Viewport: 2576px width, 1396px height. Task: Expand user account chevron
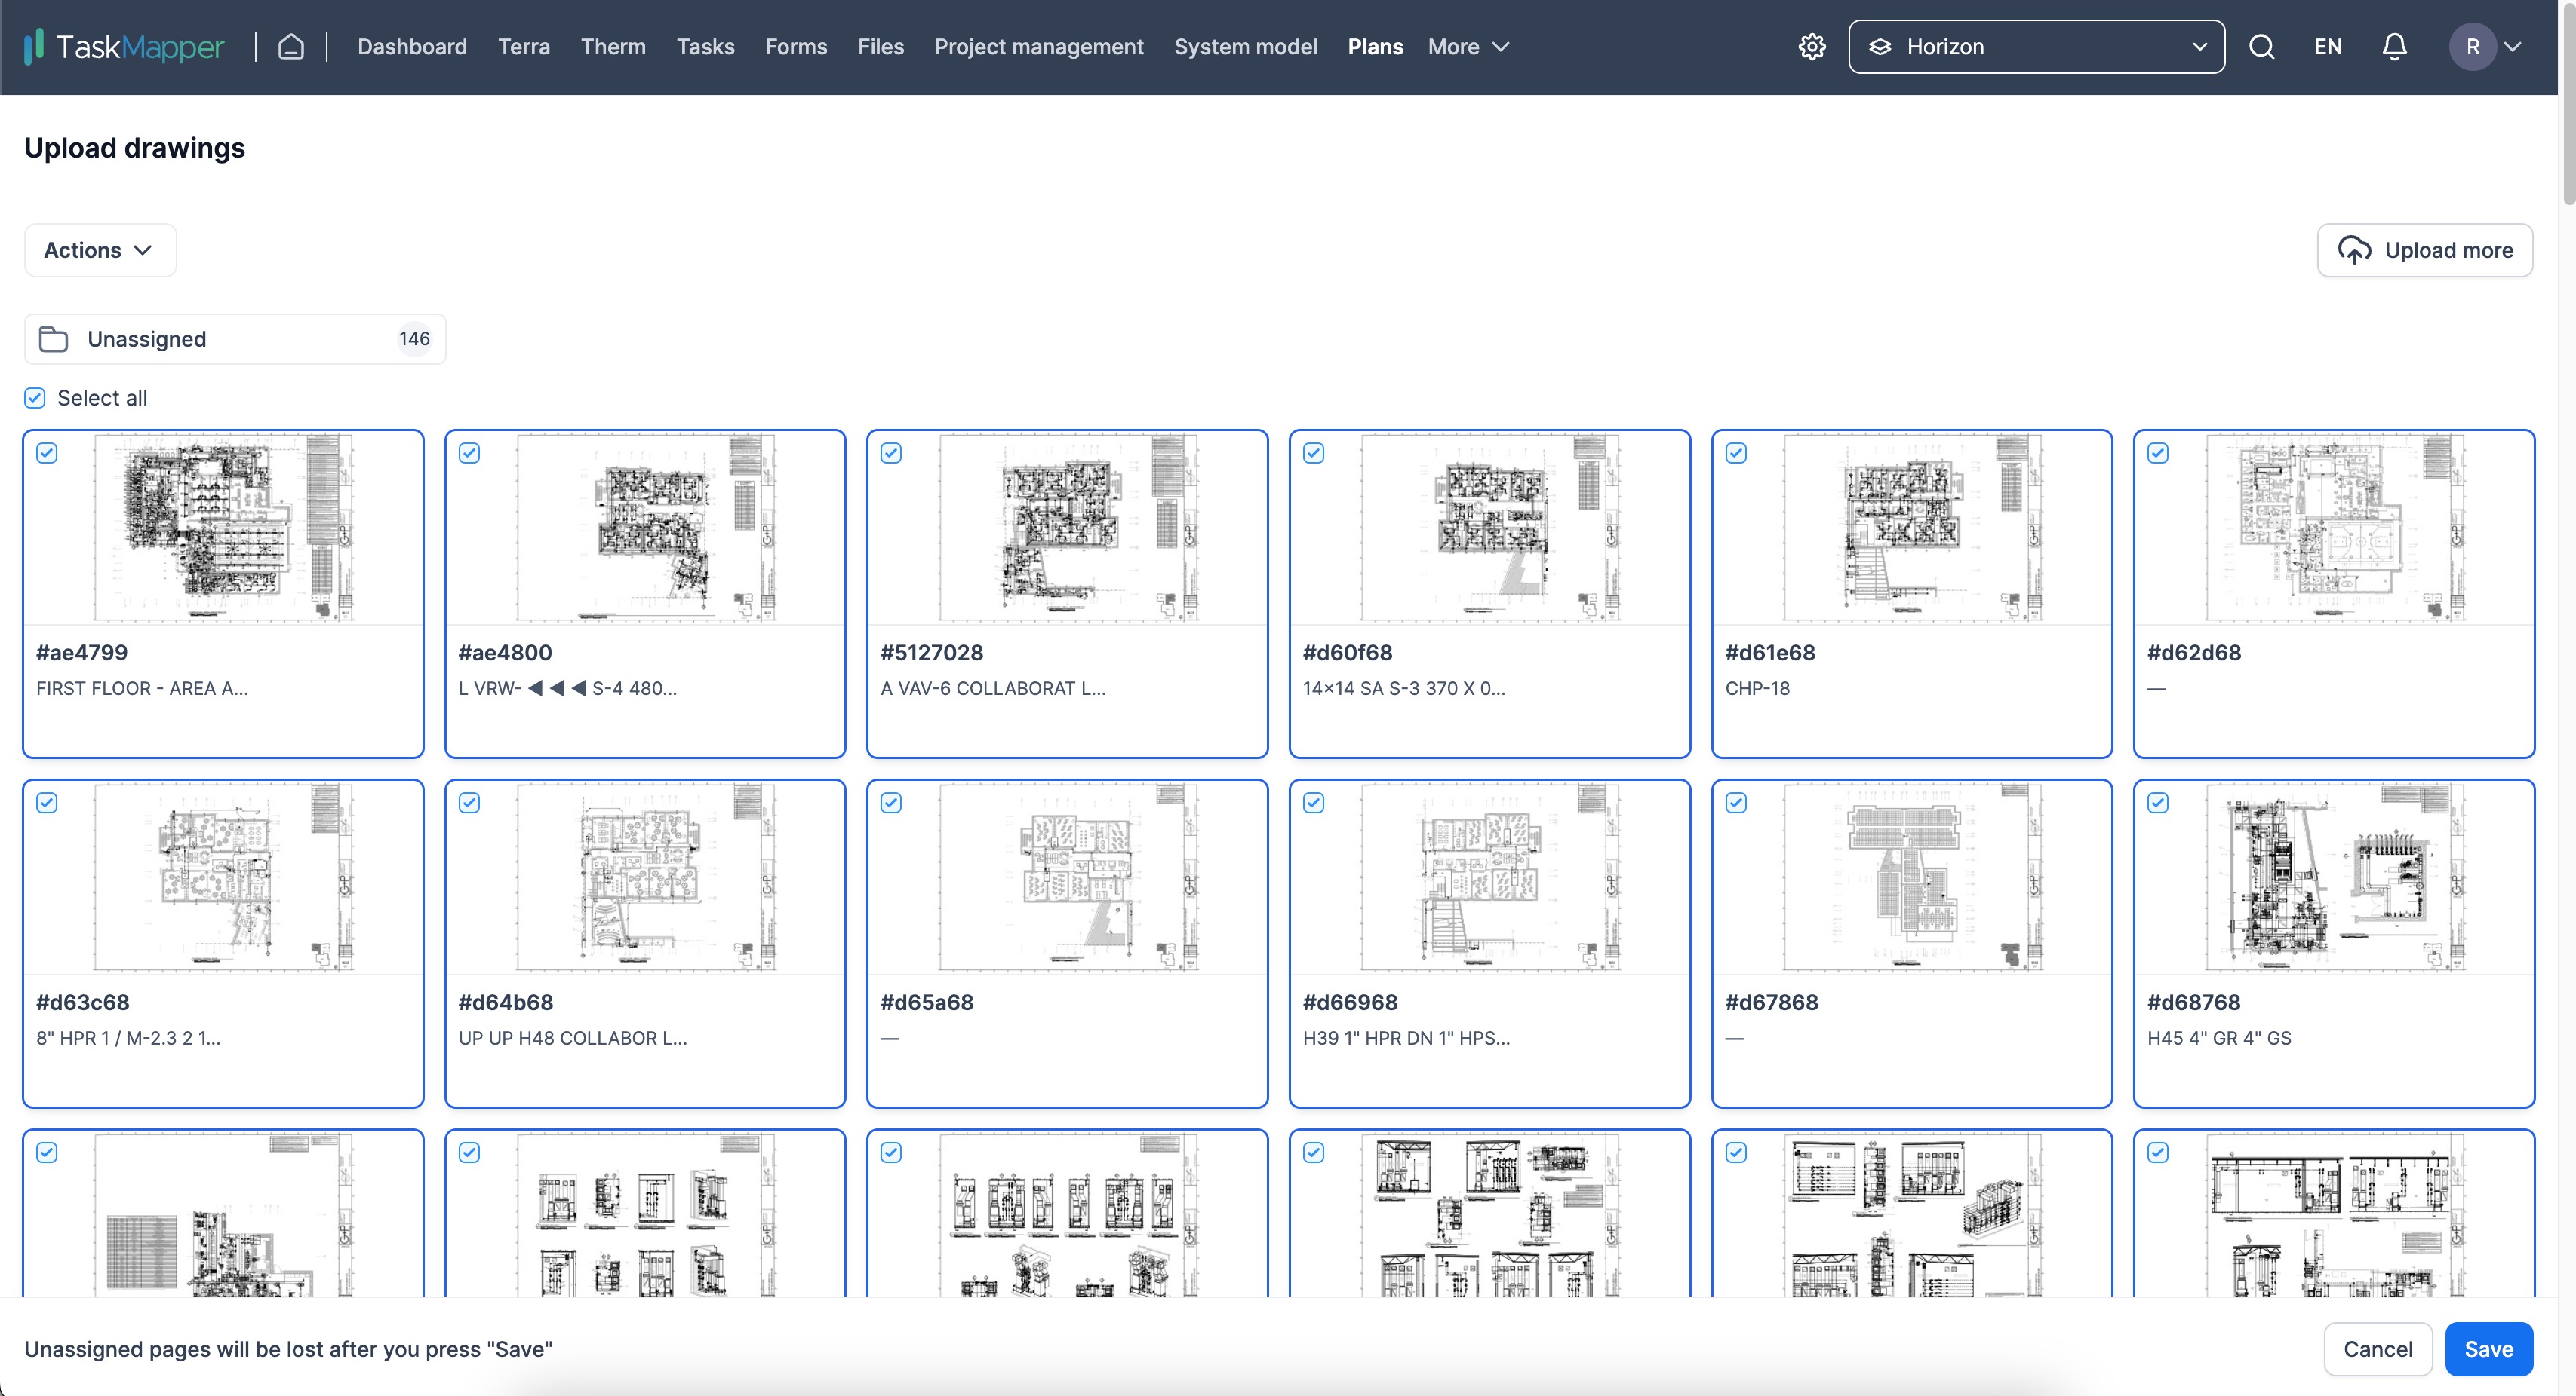[x=2513, y=47]
